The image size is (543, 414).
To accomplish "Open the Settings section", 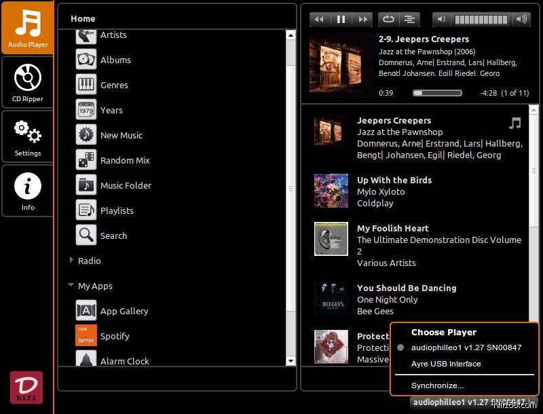I will pos(27,136).
